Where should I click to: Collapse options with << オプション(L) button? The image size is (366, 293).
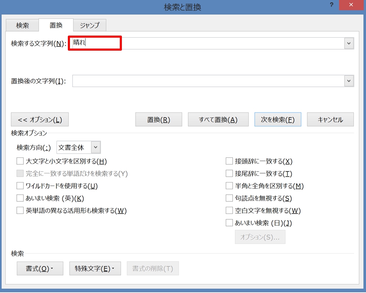[40, 119]
